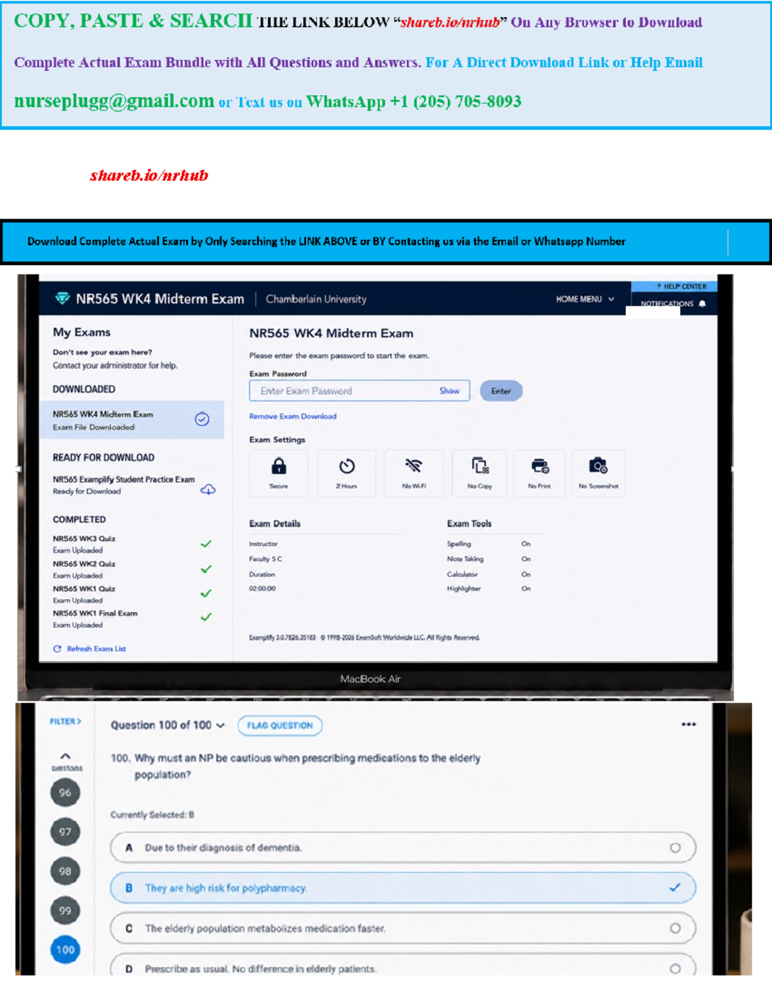Go to question 96
772x999 pixels.
[65, 793]
